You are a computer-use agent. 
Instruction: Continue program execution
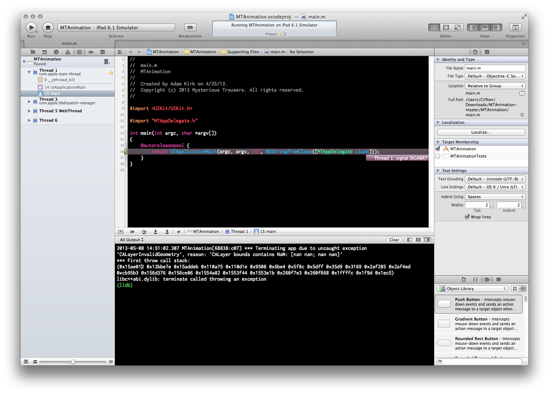(x=132, y=232)
